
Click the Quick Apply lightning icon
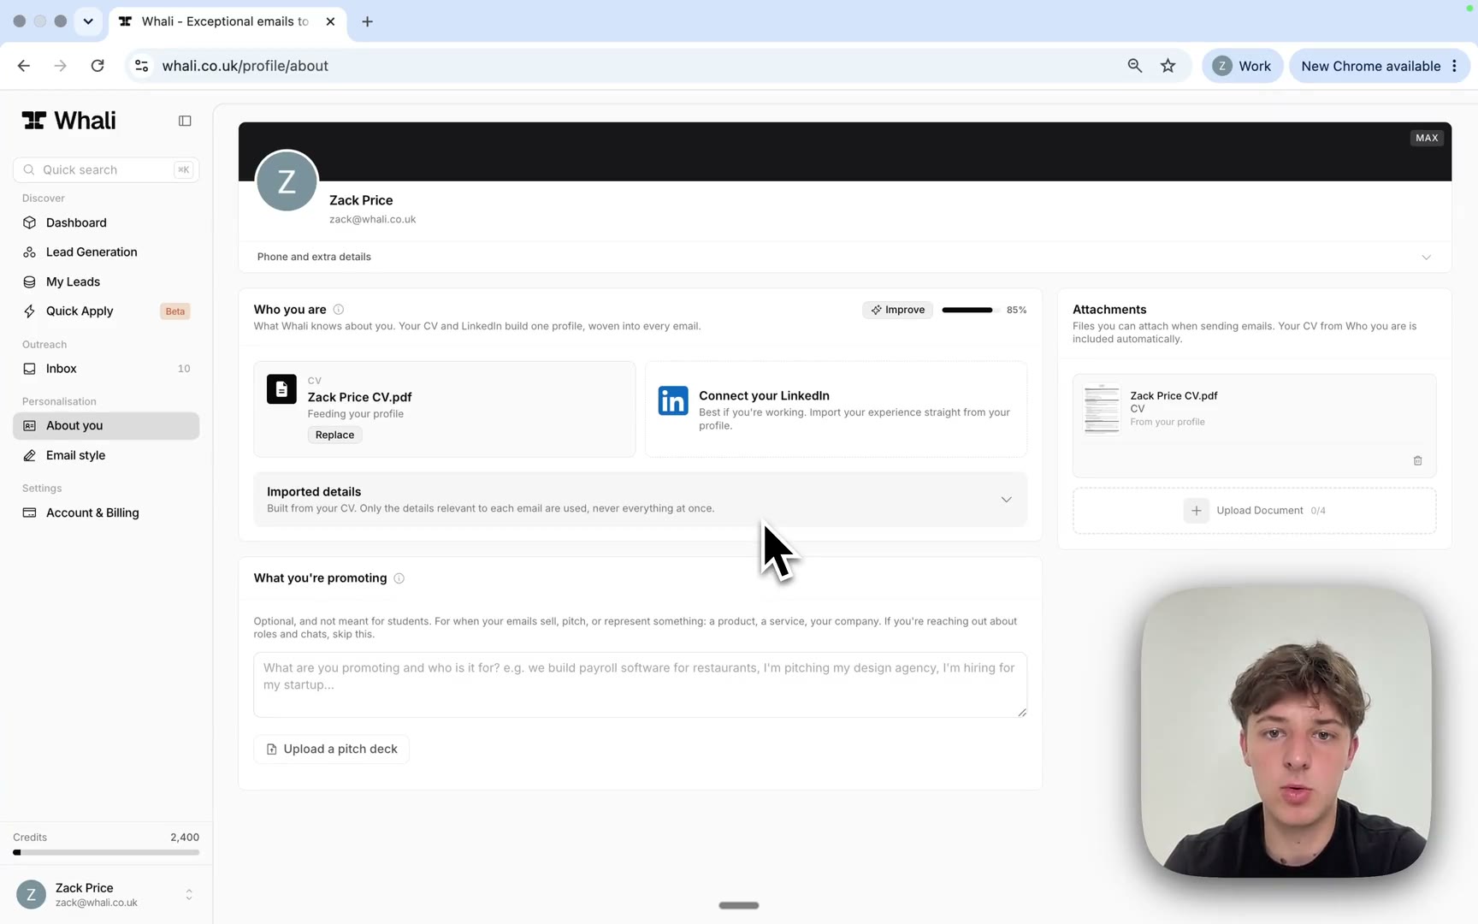click(30, 311)
